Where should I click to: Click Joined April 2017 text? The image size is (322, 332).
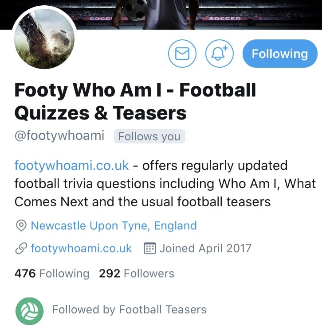click(x=205, y=248)
